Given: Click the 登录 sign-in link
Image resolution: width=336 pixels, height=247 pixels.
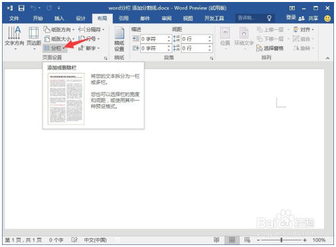Looking at the screenshot, I should click(x=291, y=18).
